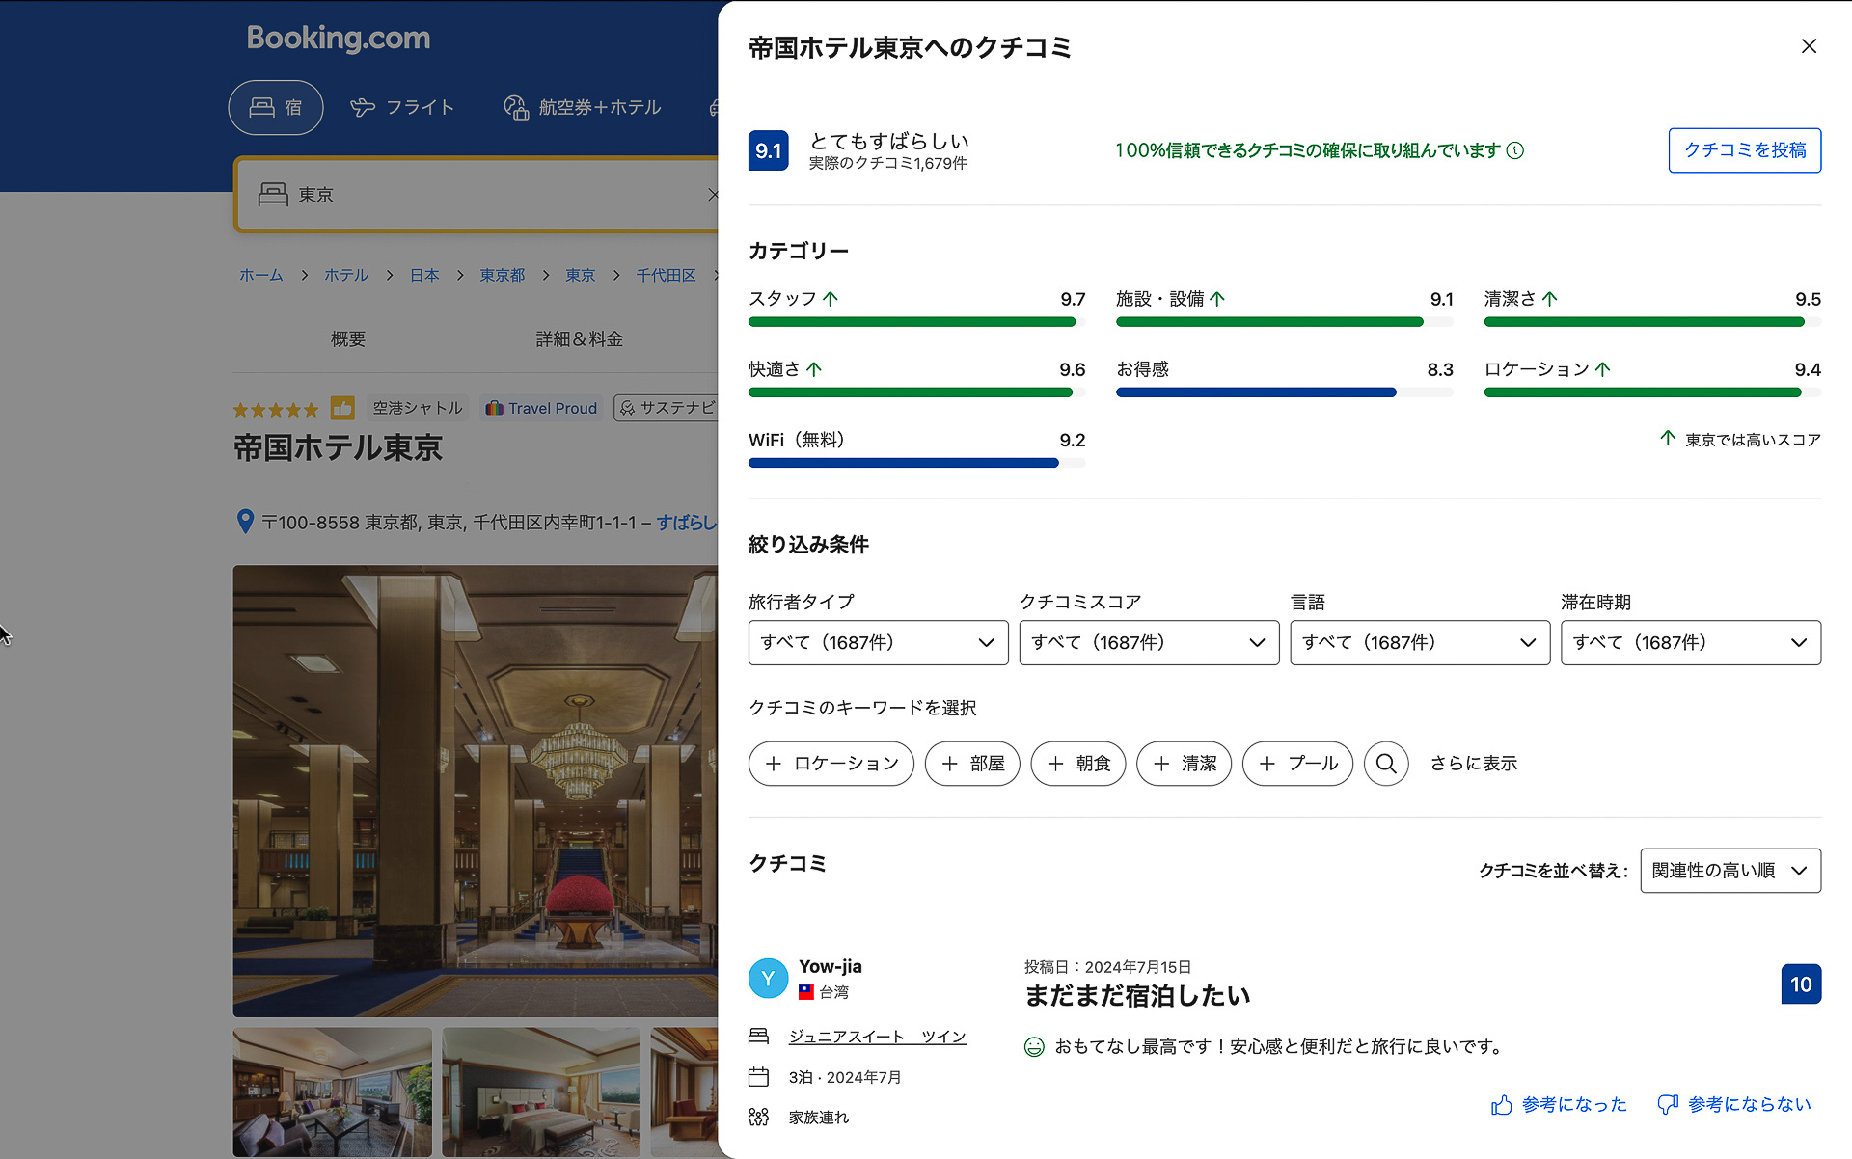The width and height of the screenshot is (1852, 1159).
Task: Select the フライト airplane icon
Action: point(363,107)
